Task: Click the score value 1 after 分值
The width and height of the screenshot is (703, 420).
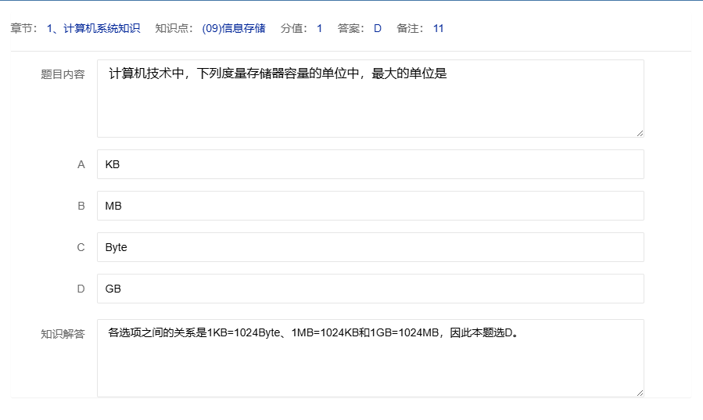Action: pos(319,29)
